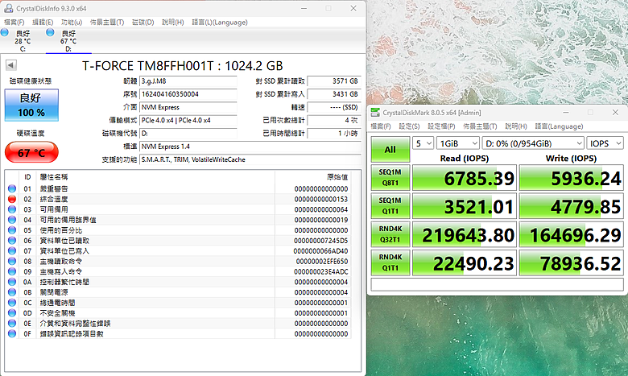The height and width of the screenshot is (376, 628).
Task: Run the SEQ1M Q8T1 benchmark
Action: tap(390, 177)
